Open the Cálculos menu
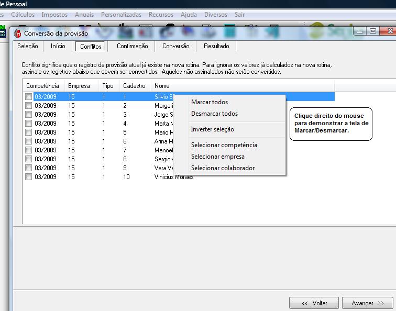This screenshot has height=311, width=396. coord(23,15)
